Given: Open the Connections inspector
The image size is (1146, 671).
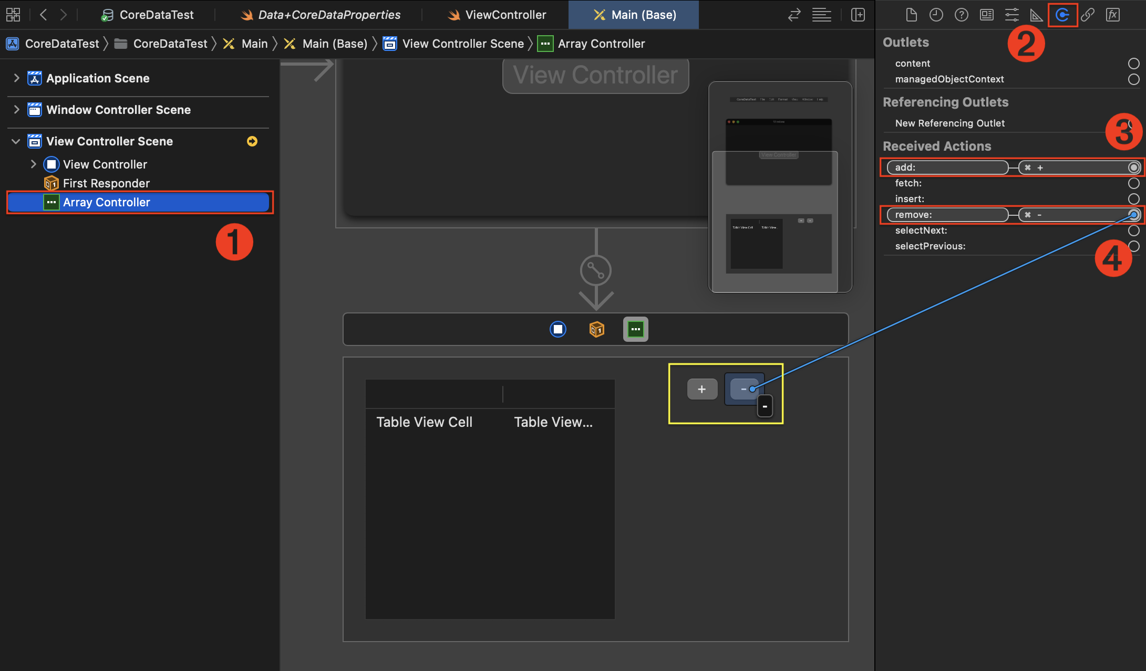Looking at the screenshot, I should pos(1062,15).
